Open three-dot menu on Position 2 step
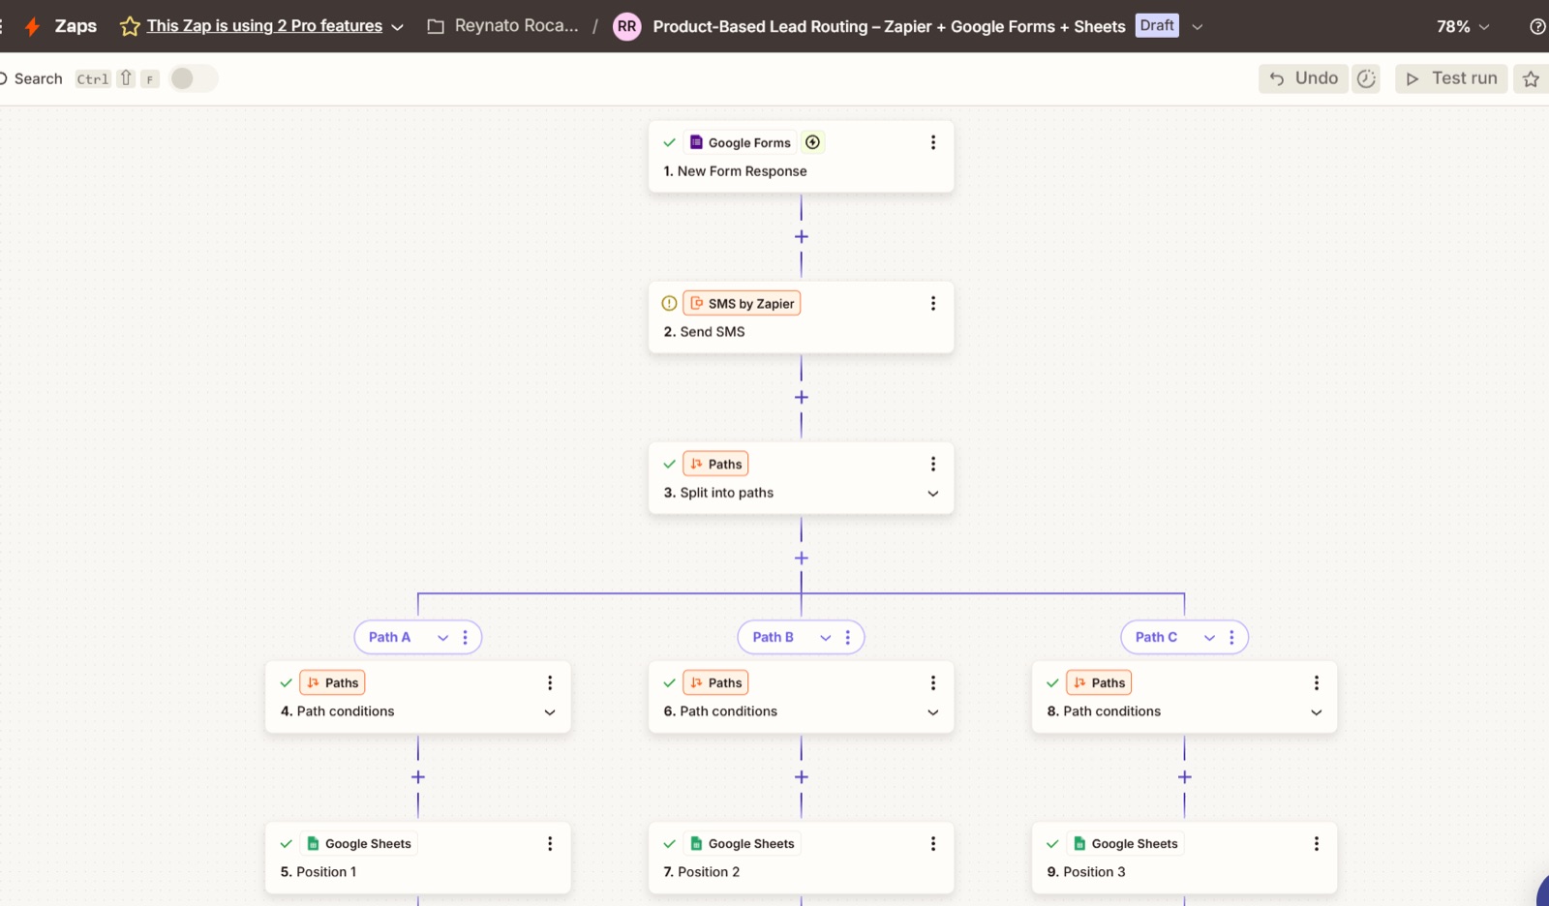 [933, 843]
